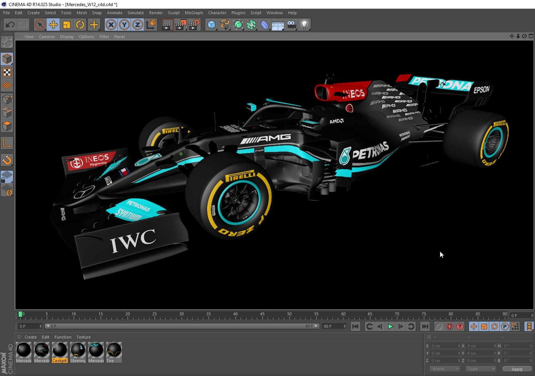Open the Sculpt menu
This screenshot has width=535, height=376.
(174, 13)
